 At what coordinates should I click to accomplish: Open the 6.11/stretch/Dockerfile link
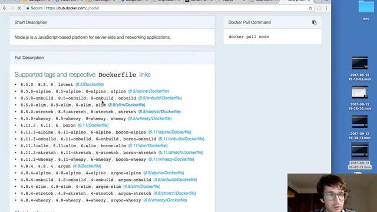181,153
